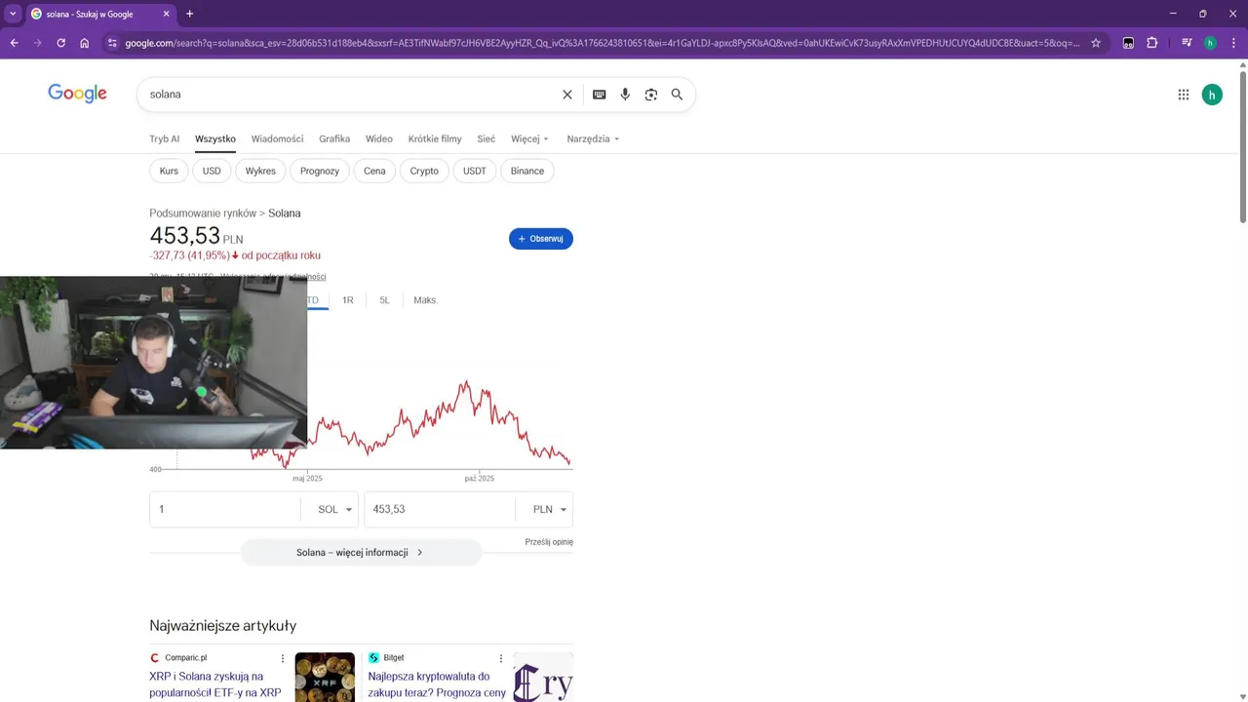
Task: Open options for Bitget article
Action: (x=501, y=658)
